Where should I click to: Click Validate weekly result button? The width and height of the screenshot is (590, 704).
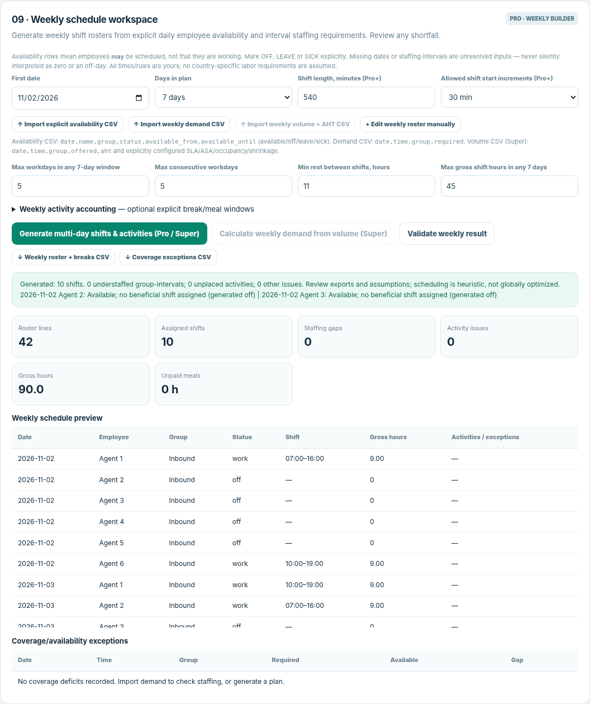click(x=447, y=234)
